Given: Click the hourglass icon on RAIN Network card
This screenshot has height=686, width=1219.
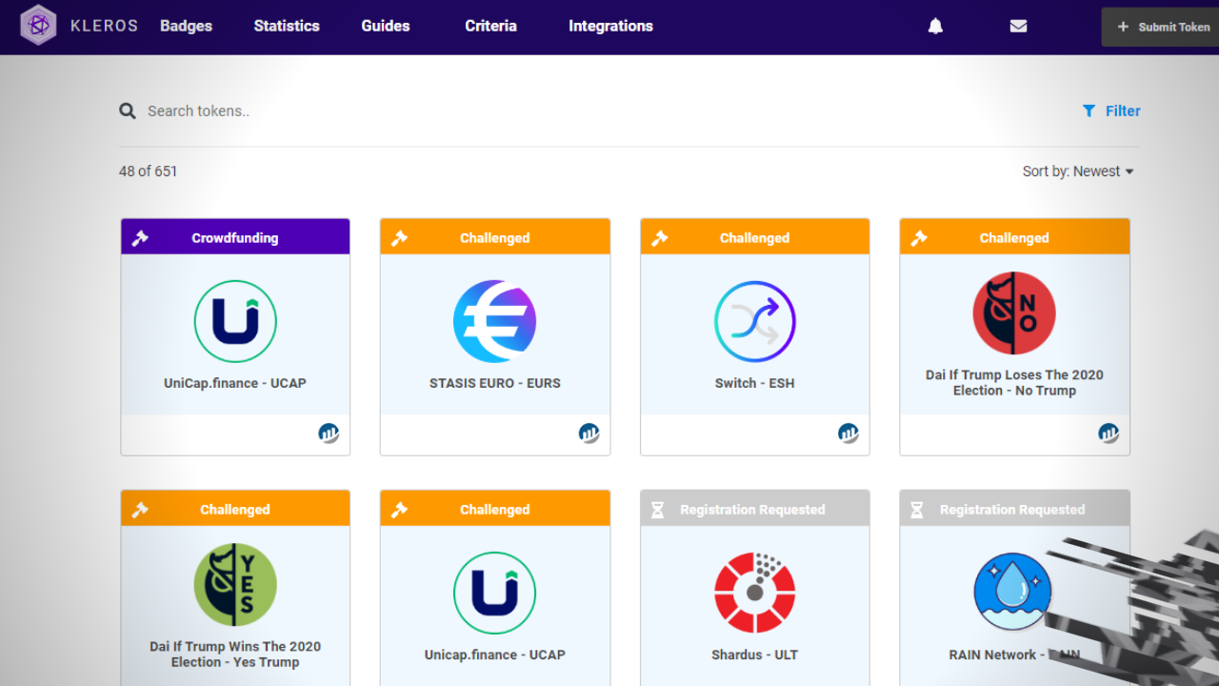Looking at the screenshot, I should [916, 510].
